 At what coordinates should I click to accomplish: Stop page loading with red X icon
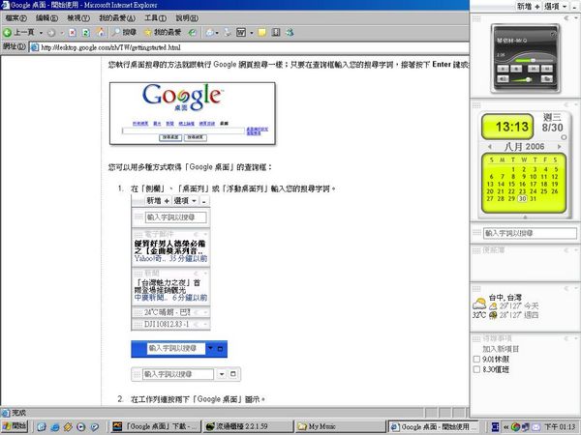(73, 33)
